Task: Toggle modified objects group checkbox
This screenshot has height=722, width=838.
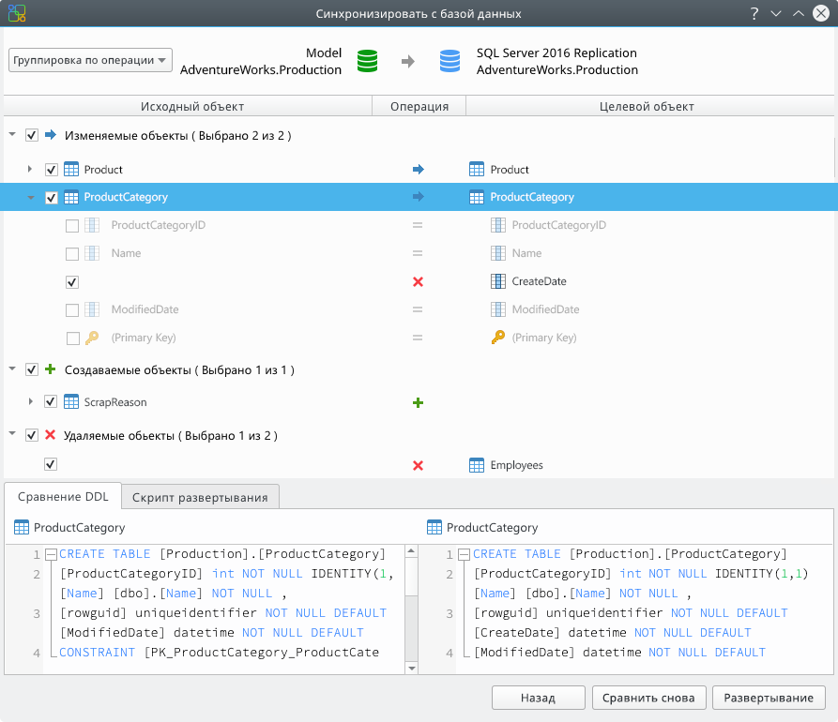Action: click(x=32, y=135)
